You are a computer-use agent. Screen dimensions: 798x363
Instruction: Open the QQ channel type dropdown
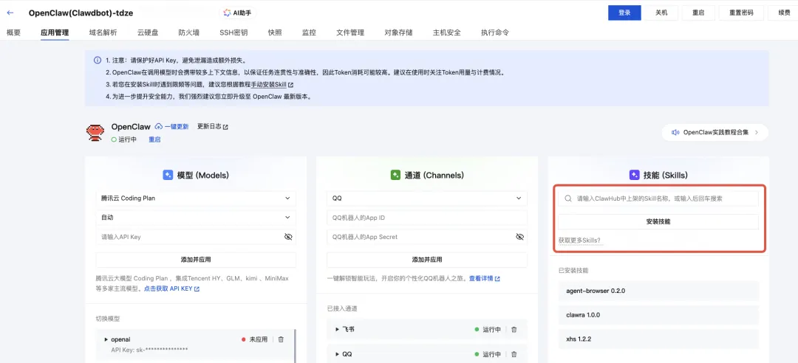tap(427, 198)
